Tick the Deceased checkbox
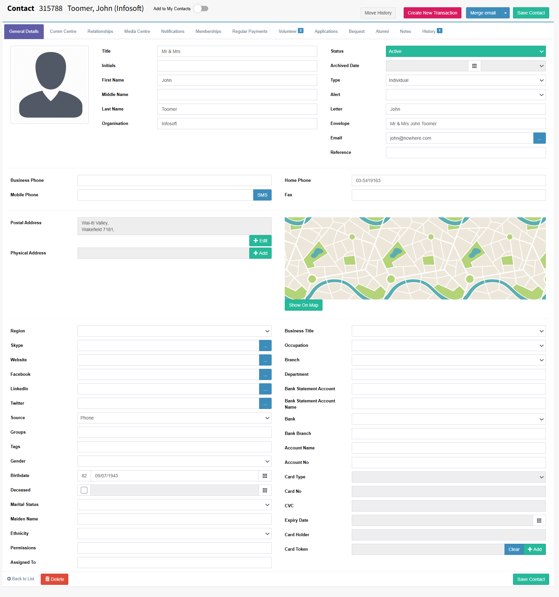 84,490
